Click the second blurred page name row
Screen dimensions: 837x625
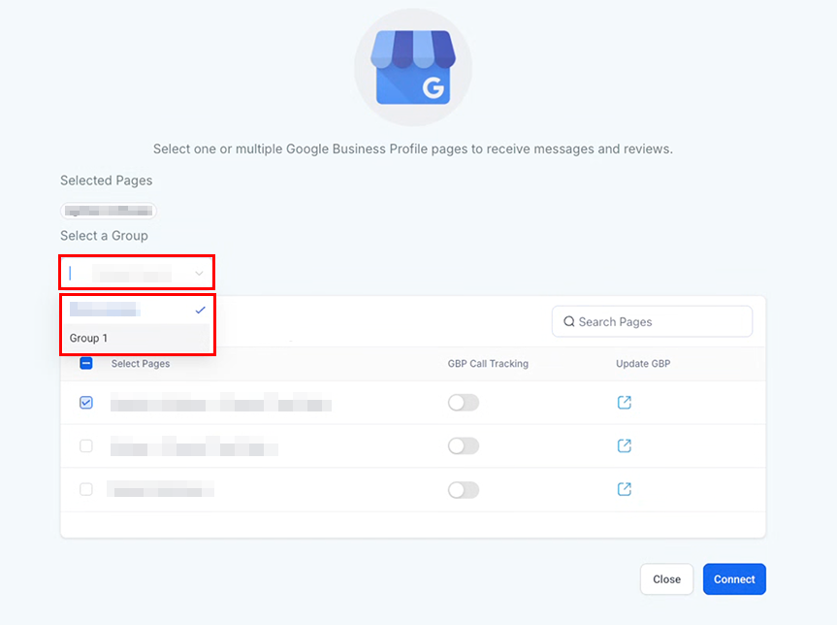click(194, 446)
